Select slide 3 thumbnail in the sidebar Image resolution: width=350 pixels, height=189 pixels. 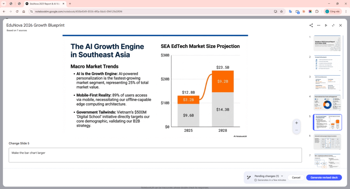tap(327, 83)
